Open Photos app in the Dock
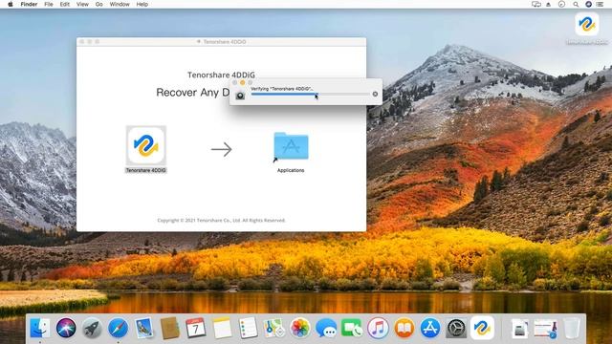612x344 pixels. (300, 328)
